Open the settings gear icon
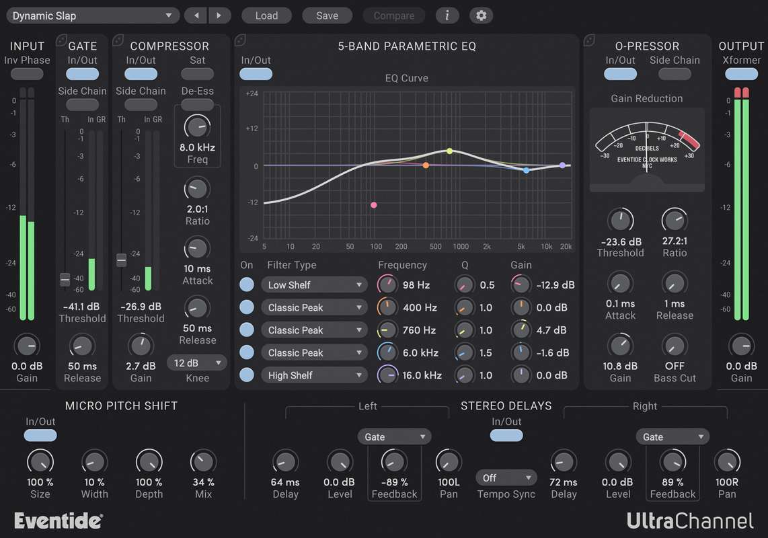768x538 pixels. [481, 15]
